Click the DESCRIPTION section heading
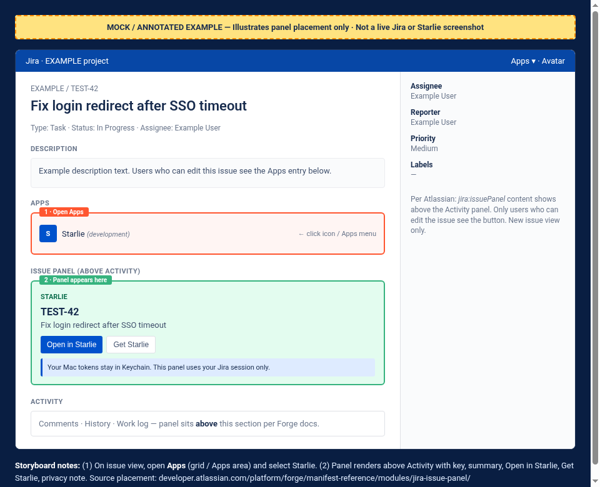The image size is (600, 487). click(54, 149)
